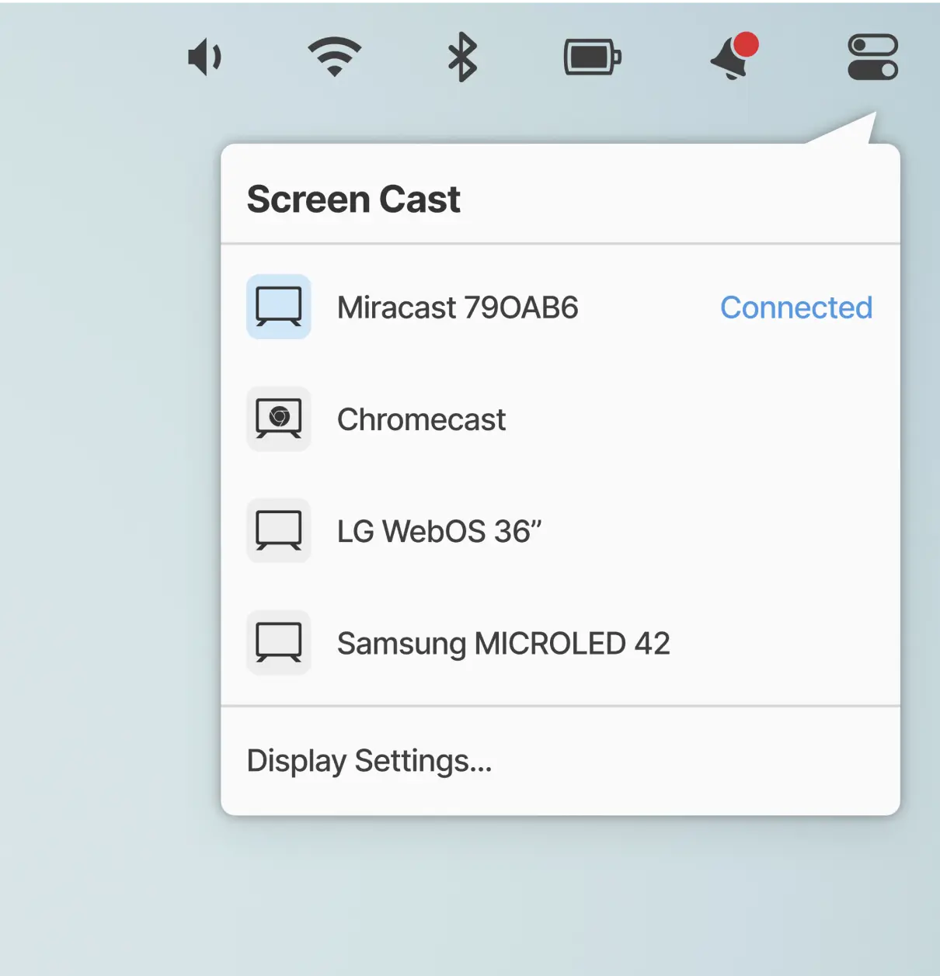The image size is (940, 976).
Task: Click the LG WebOS TV icon
Action: pos(279,530)
